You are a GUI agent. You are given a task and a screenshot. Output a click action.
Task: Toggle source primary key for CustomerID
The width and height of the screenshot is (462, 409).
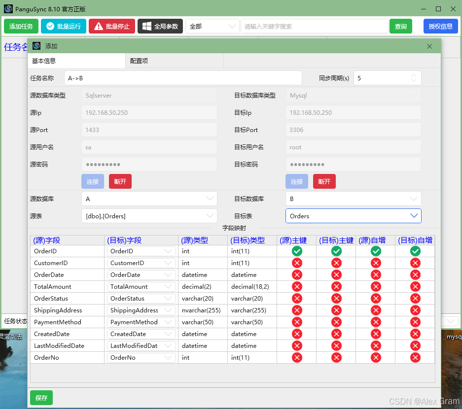tap(297, 263)
